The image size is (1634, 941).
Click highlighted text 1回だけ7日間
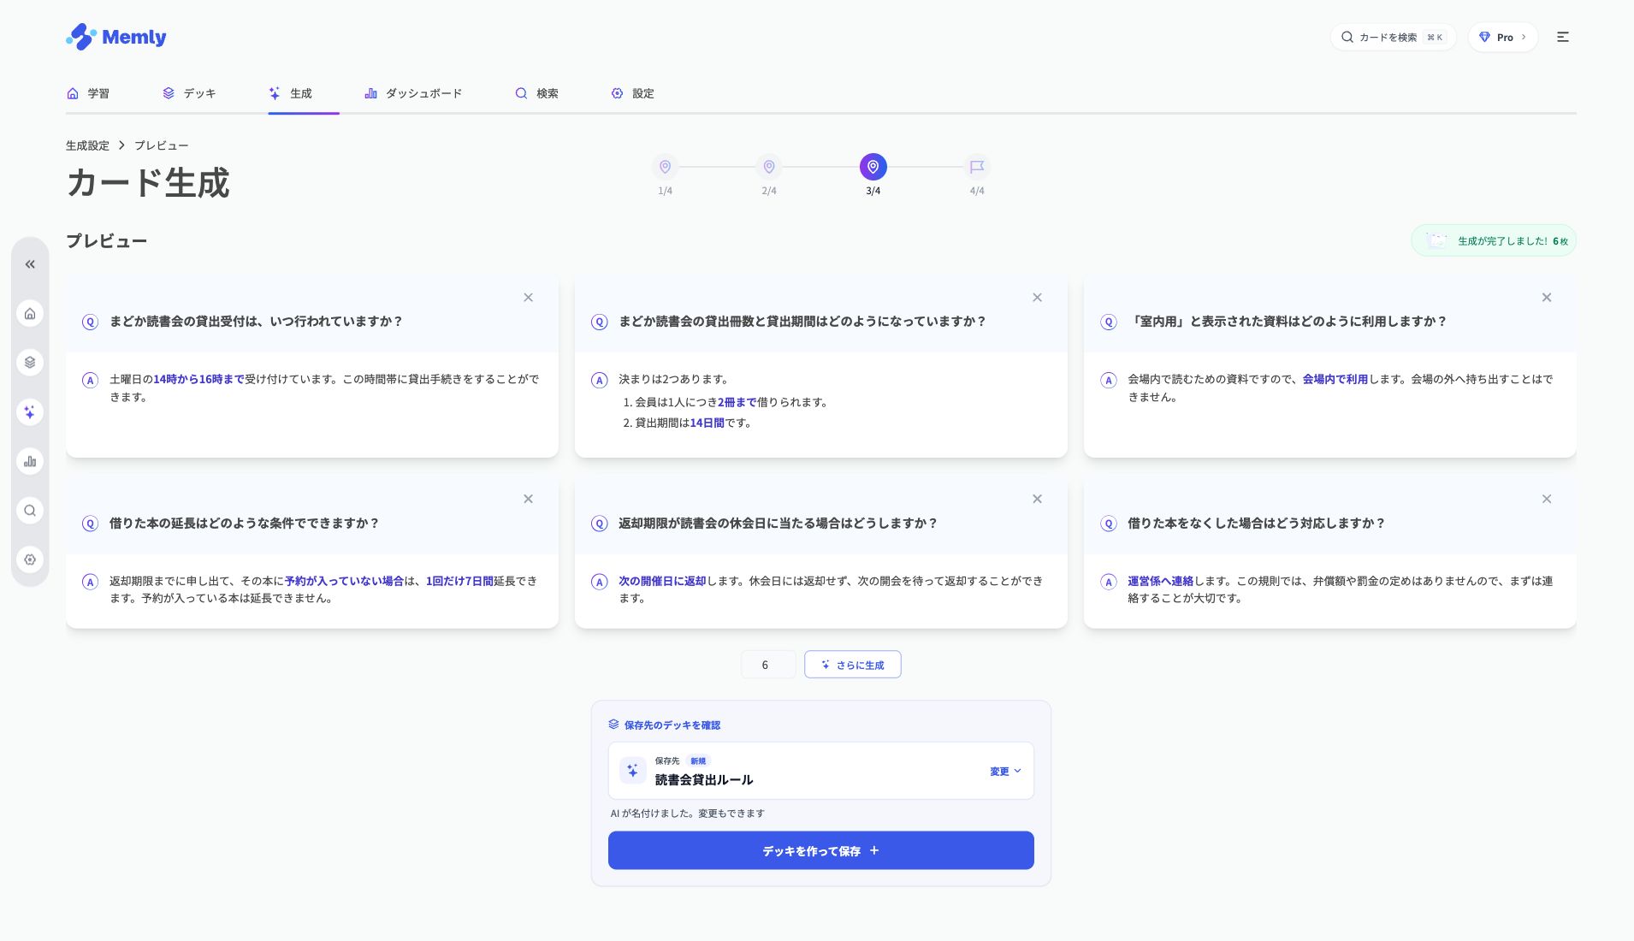(459, 581)
